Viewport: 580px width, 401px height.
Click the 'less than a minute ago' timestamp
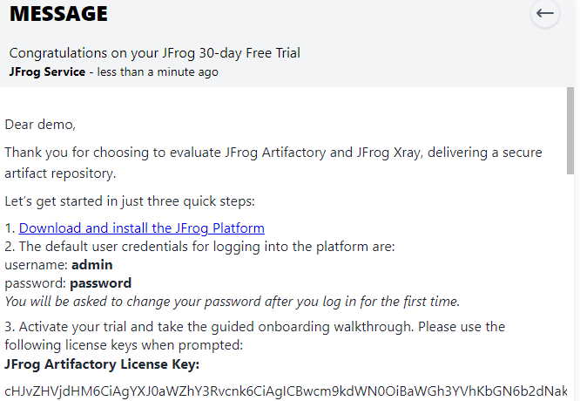tap(158, 71)
